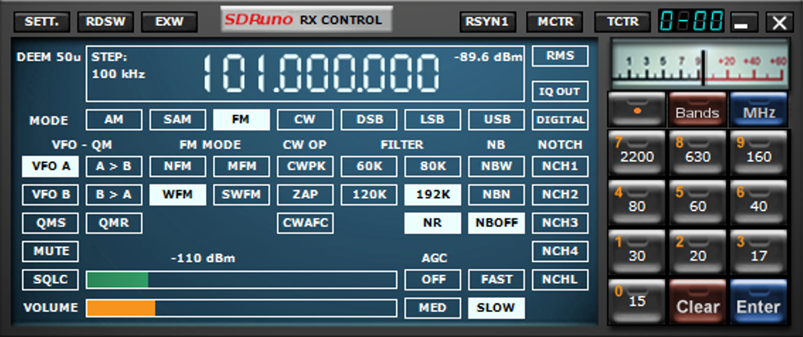Select NFM FM mode

(x=178, y=166)
